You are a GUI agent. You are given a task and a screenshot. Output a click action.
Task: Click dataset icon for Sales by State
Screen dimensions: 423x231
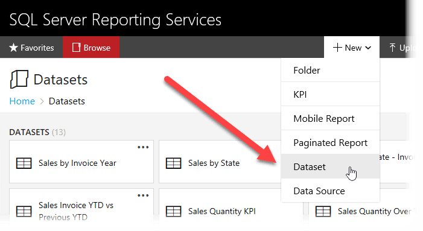coord(173,163)
